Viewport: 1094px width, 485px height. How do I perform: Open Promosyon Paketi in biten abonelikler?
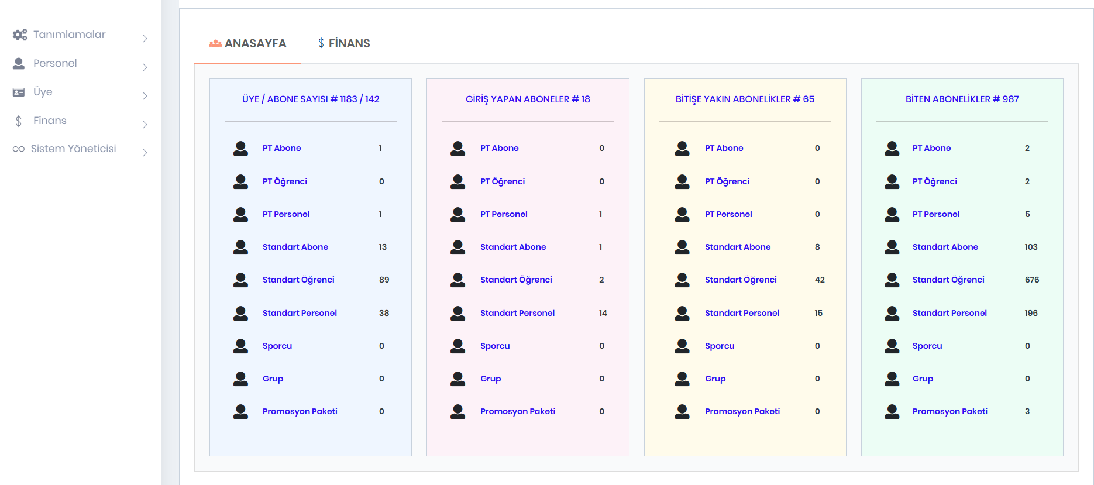coord(949,411)
